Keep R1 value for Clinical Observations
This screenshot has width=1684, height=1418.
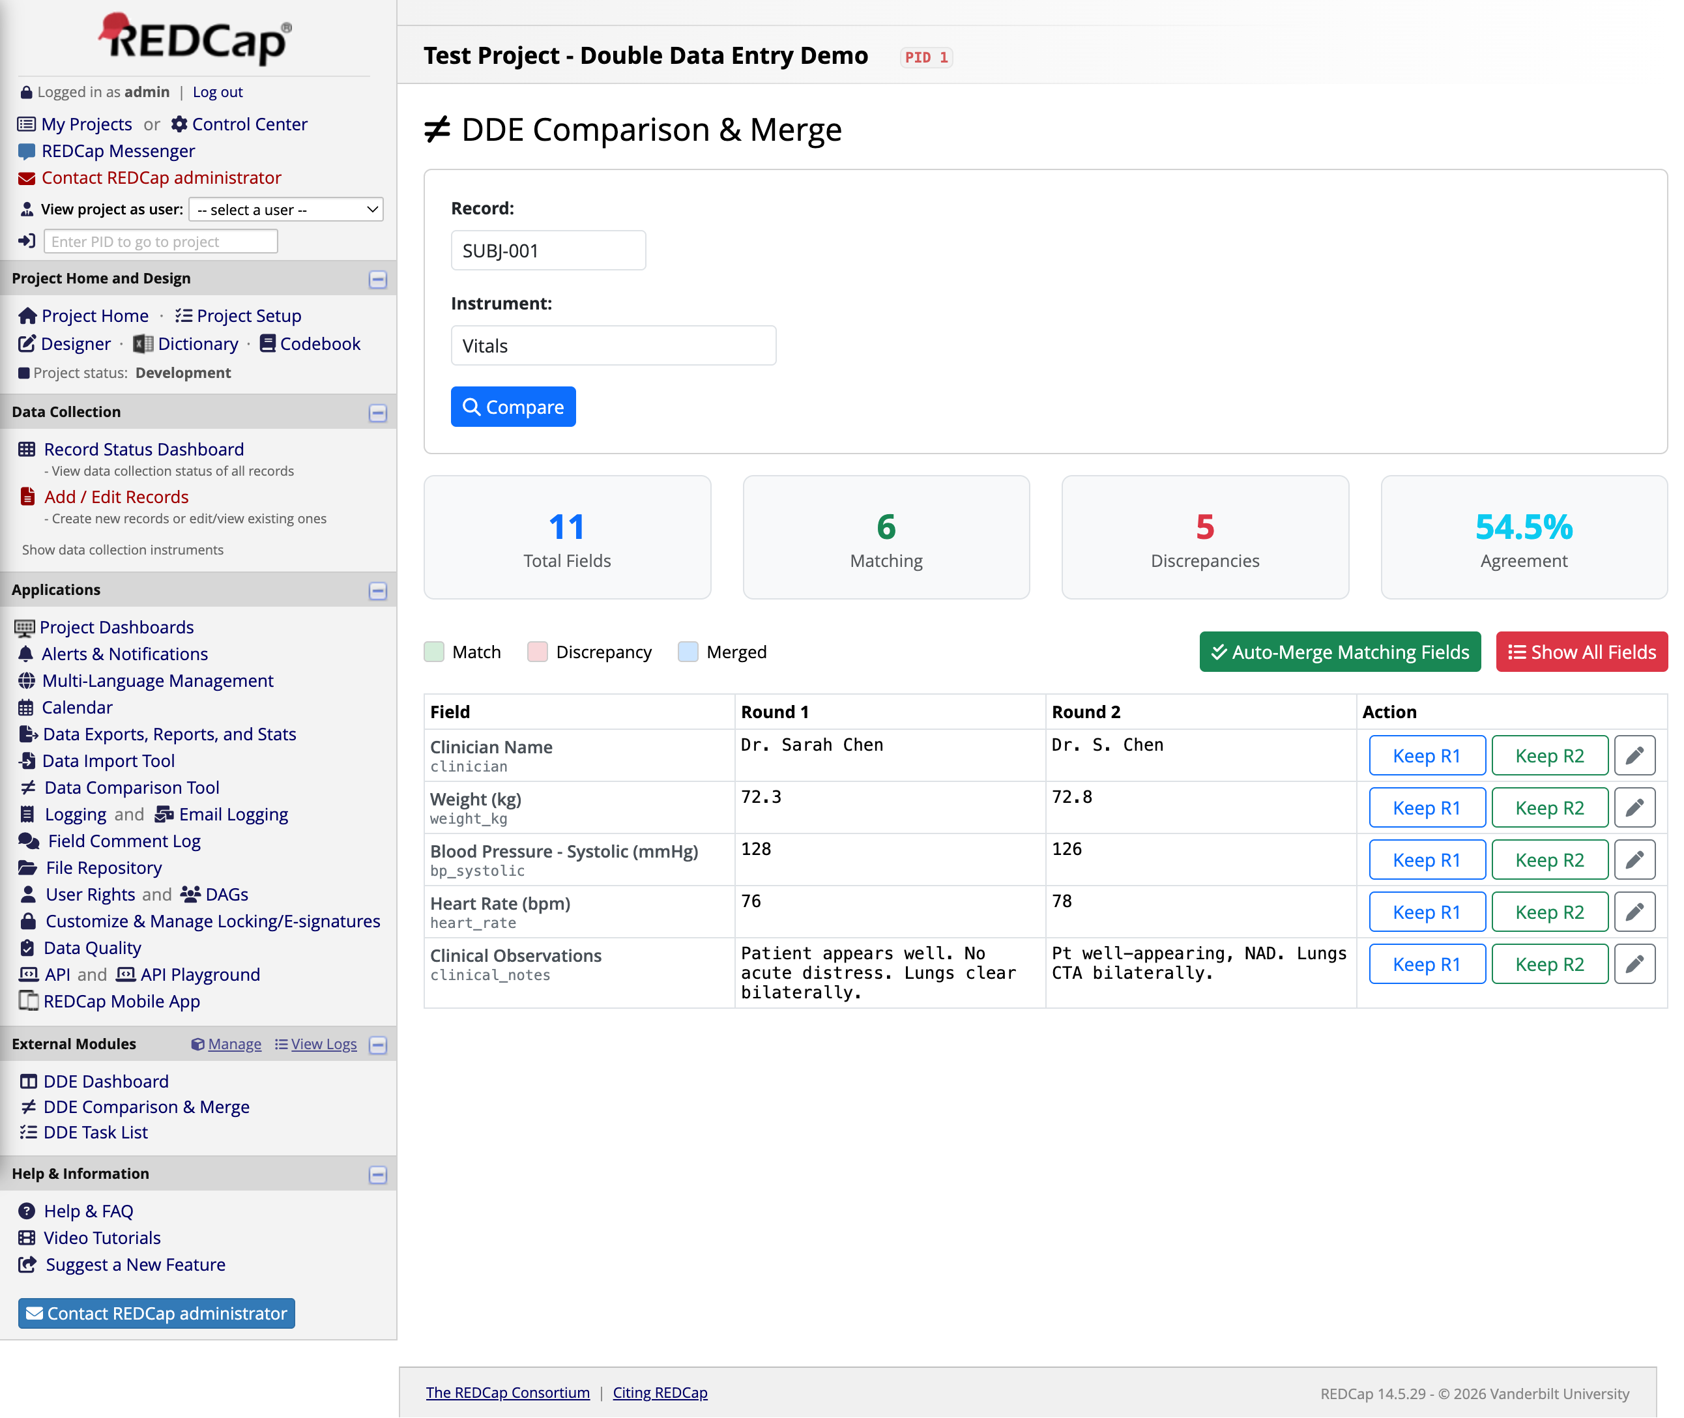(x=1427, y=964)
